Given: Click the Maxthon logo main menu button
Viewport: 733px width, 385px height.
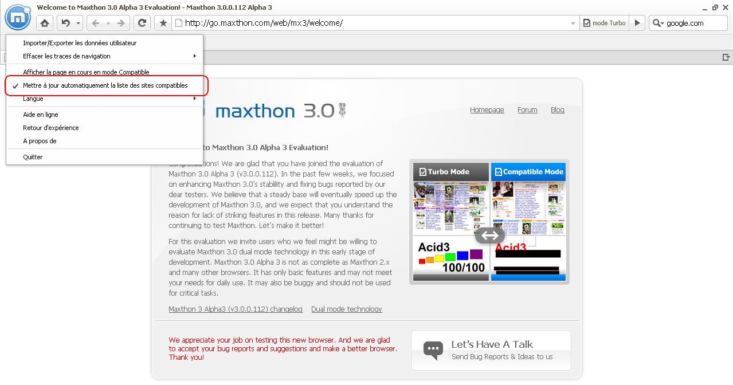Looking at the screenshot, I should click(x=18, y=17).
